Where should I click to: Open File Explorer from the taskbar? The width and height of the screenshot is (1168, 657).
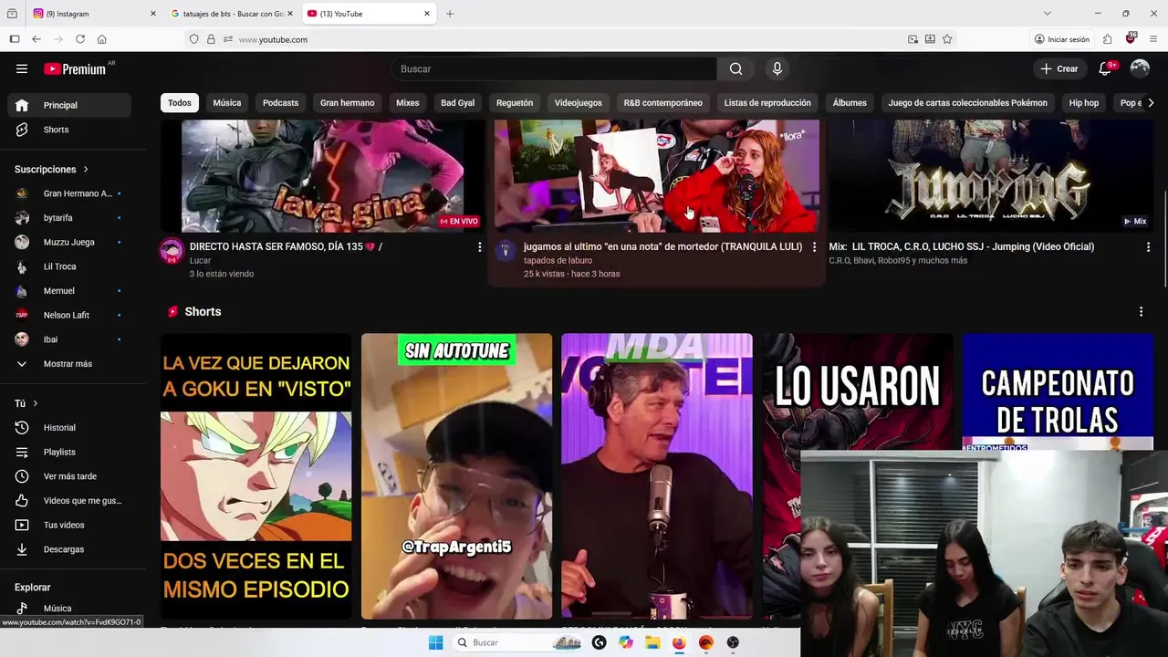[x=652, y=642]
